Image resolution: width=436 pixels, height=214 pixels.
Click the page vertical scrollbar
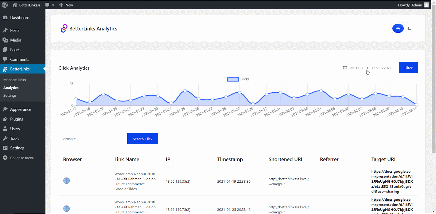click(x=434, y=82)
